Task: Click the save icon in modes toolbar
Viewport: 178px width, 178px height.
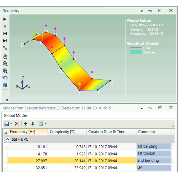Action: (x=7, y=124)
